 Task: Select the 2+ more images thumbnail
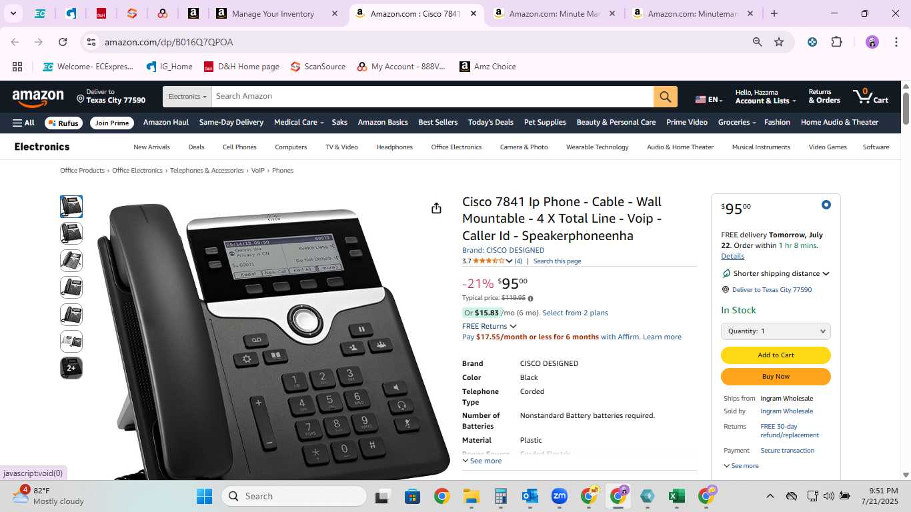click(x=71, y=368)
